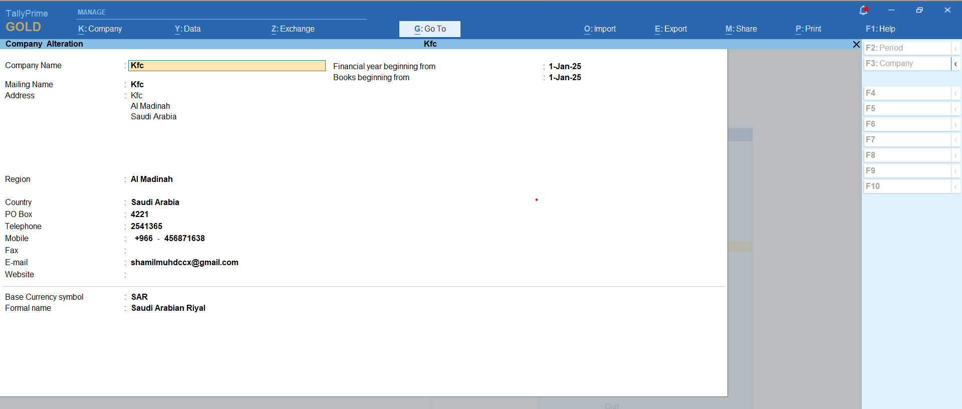Click P: Print in top bar
This screenshot has height=409, width=962.
click(808, 29)
